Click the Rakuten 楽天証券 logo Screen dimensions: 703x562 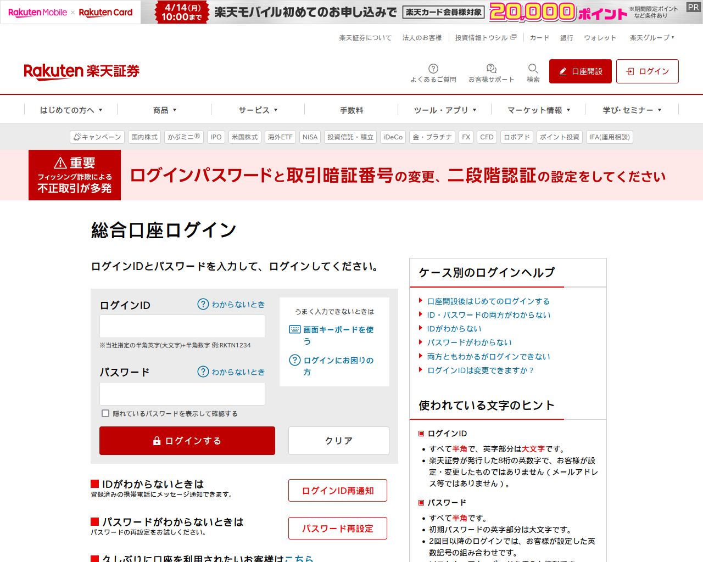point(81,71)
